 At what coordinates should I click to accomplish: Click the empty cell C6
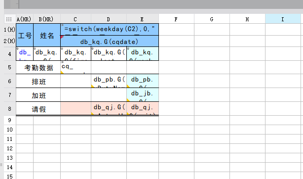76,81
